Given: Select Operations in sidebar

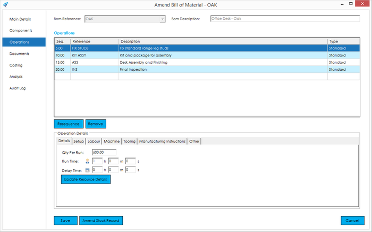Looking at the screenshot, I should (24, 42).
